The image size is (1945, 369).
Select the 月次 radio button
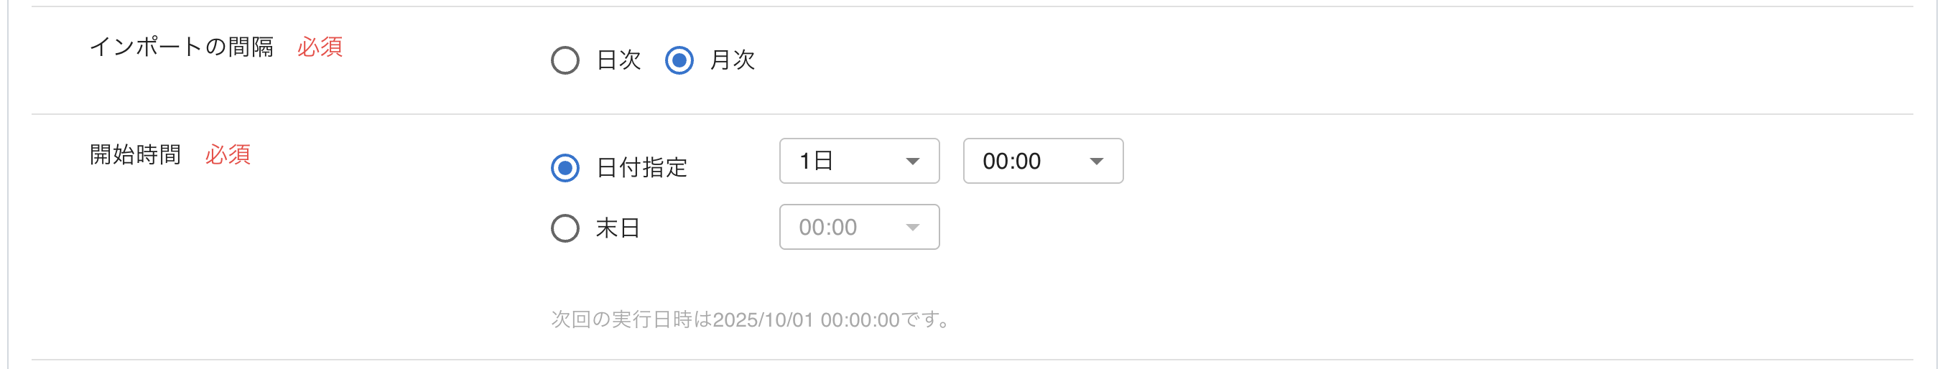click(679, 60)
